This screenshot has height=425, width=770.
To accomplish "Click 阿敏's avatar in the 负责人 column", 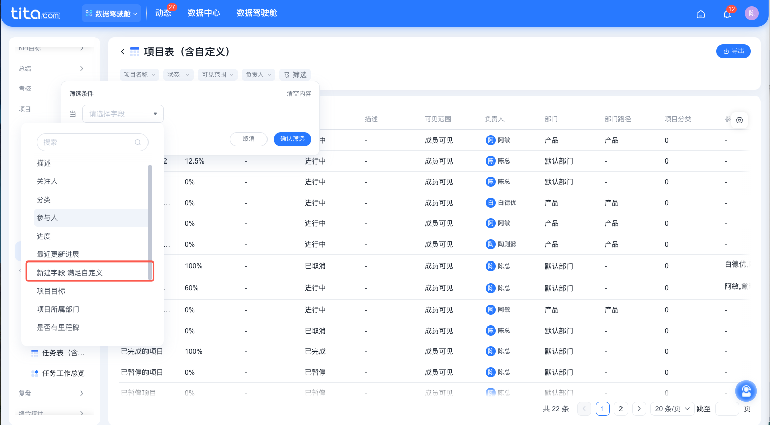I will coord(490,140).
